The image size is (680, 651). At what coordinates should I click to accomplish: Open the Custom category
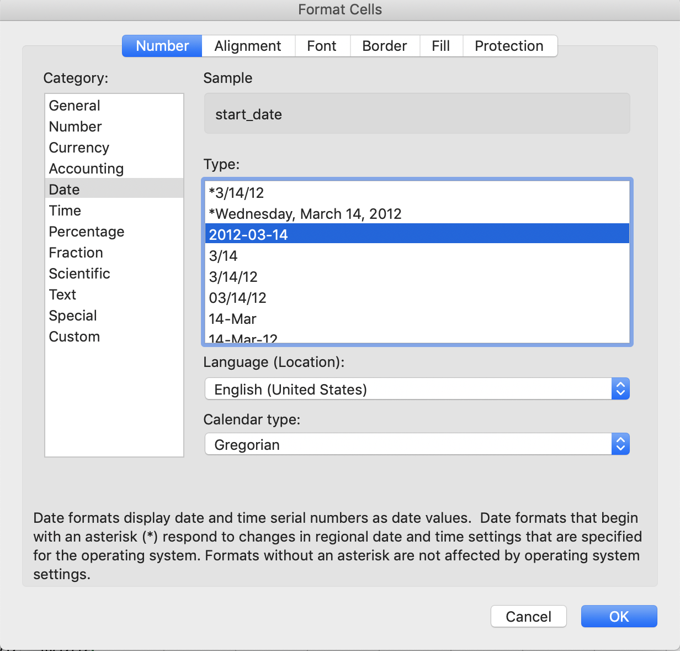pyautogui.click(x=114, y=337)
